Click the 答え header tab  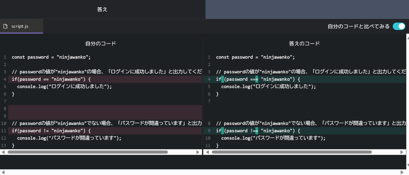[x=102, y=9]
